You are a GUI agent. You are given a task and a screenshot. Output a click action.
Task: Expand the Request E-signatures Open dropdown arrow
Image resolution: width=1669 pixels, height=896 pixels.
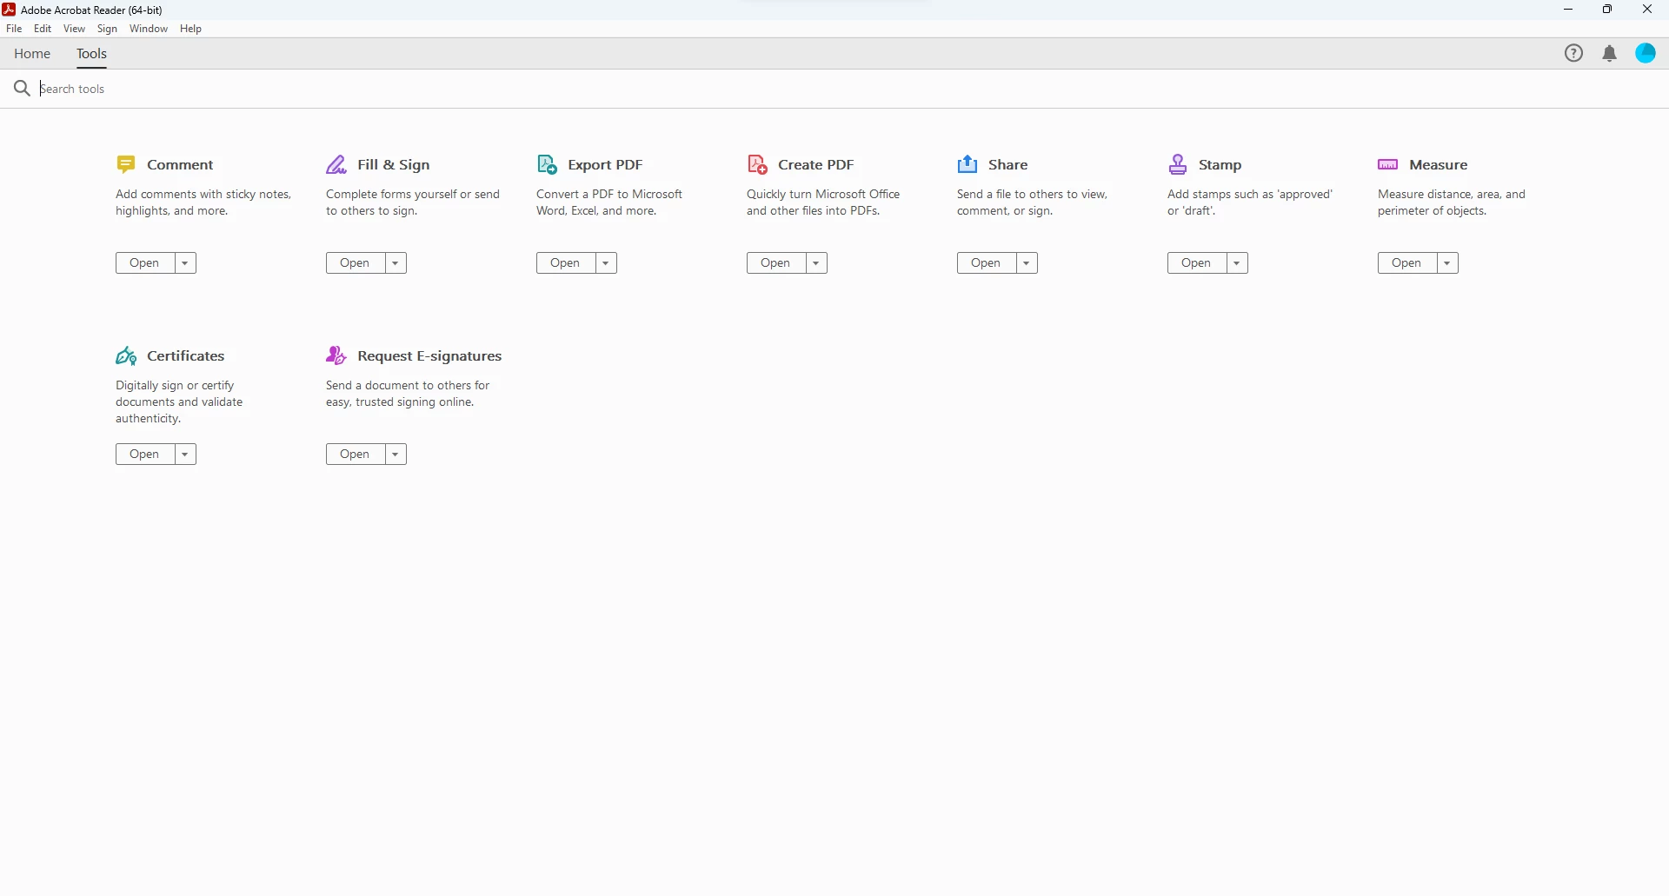396,455
